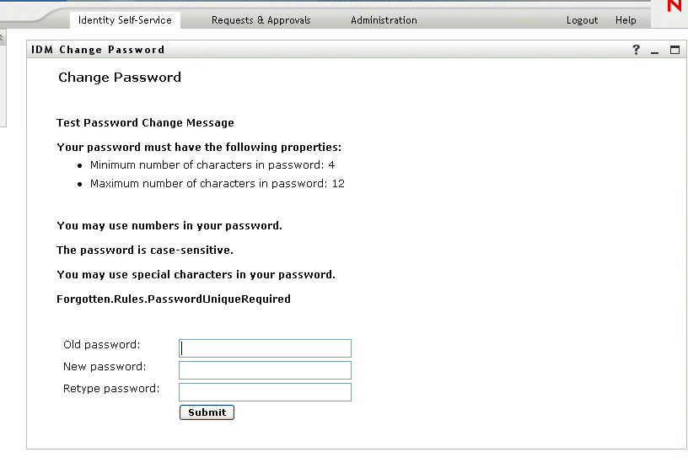Maximize the IDM Change Password portlet
This screenshot has height=474, width=688.
[675, 50]
